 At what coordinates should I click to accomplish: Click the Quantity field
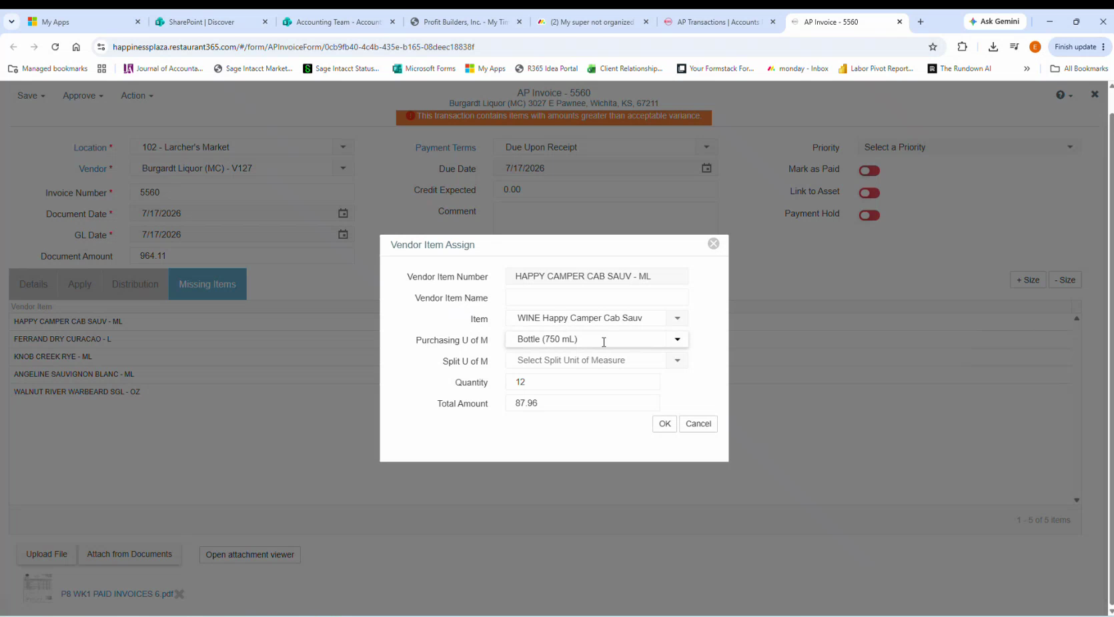(x=582, y=382)
